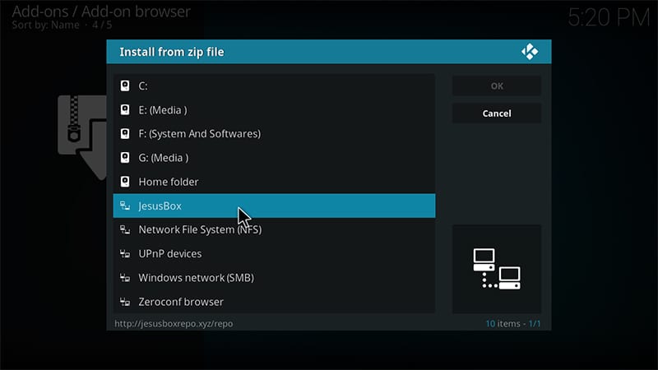Click the F: drive icon
This screenshot has width=658, height=370.
pos(125,134)
